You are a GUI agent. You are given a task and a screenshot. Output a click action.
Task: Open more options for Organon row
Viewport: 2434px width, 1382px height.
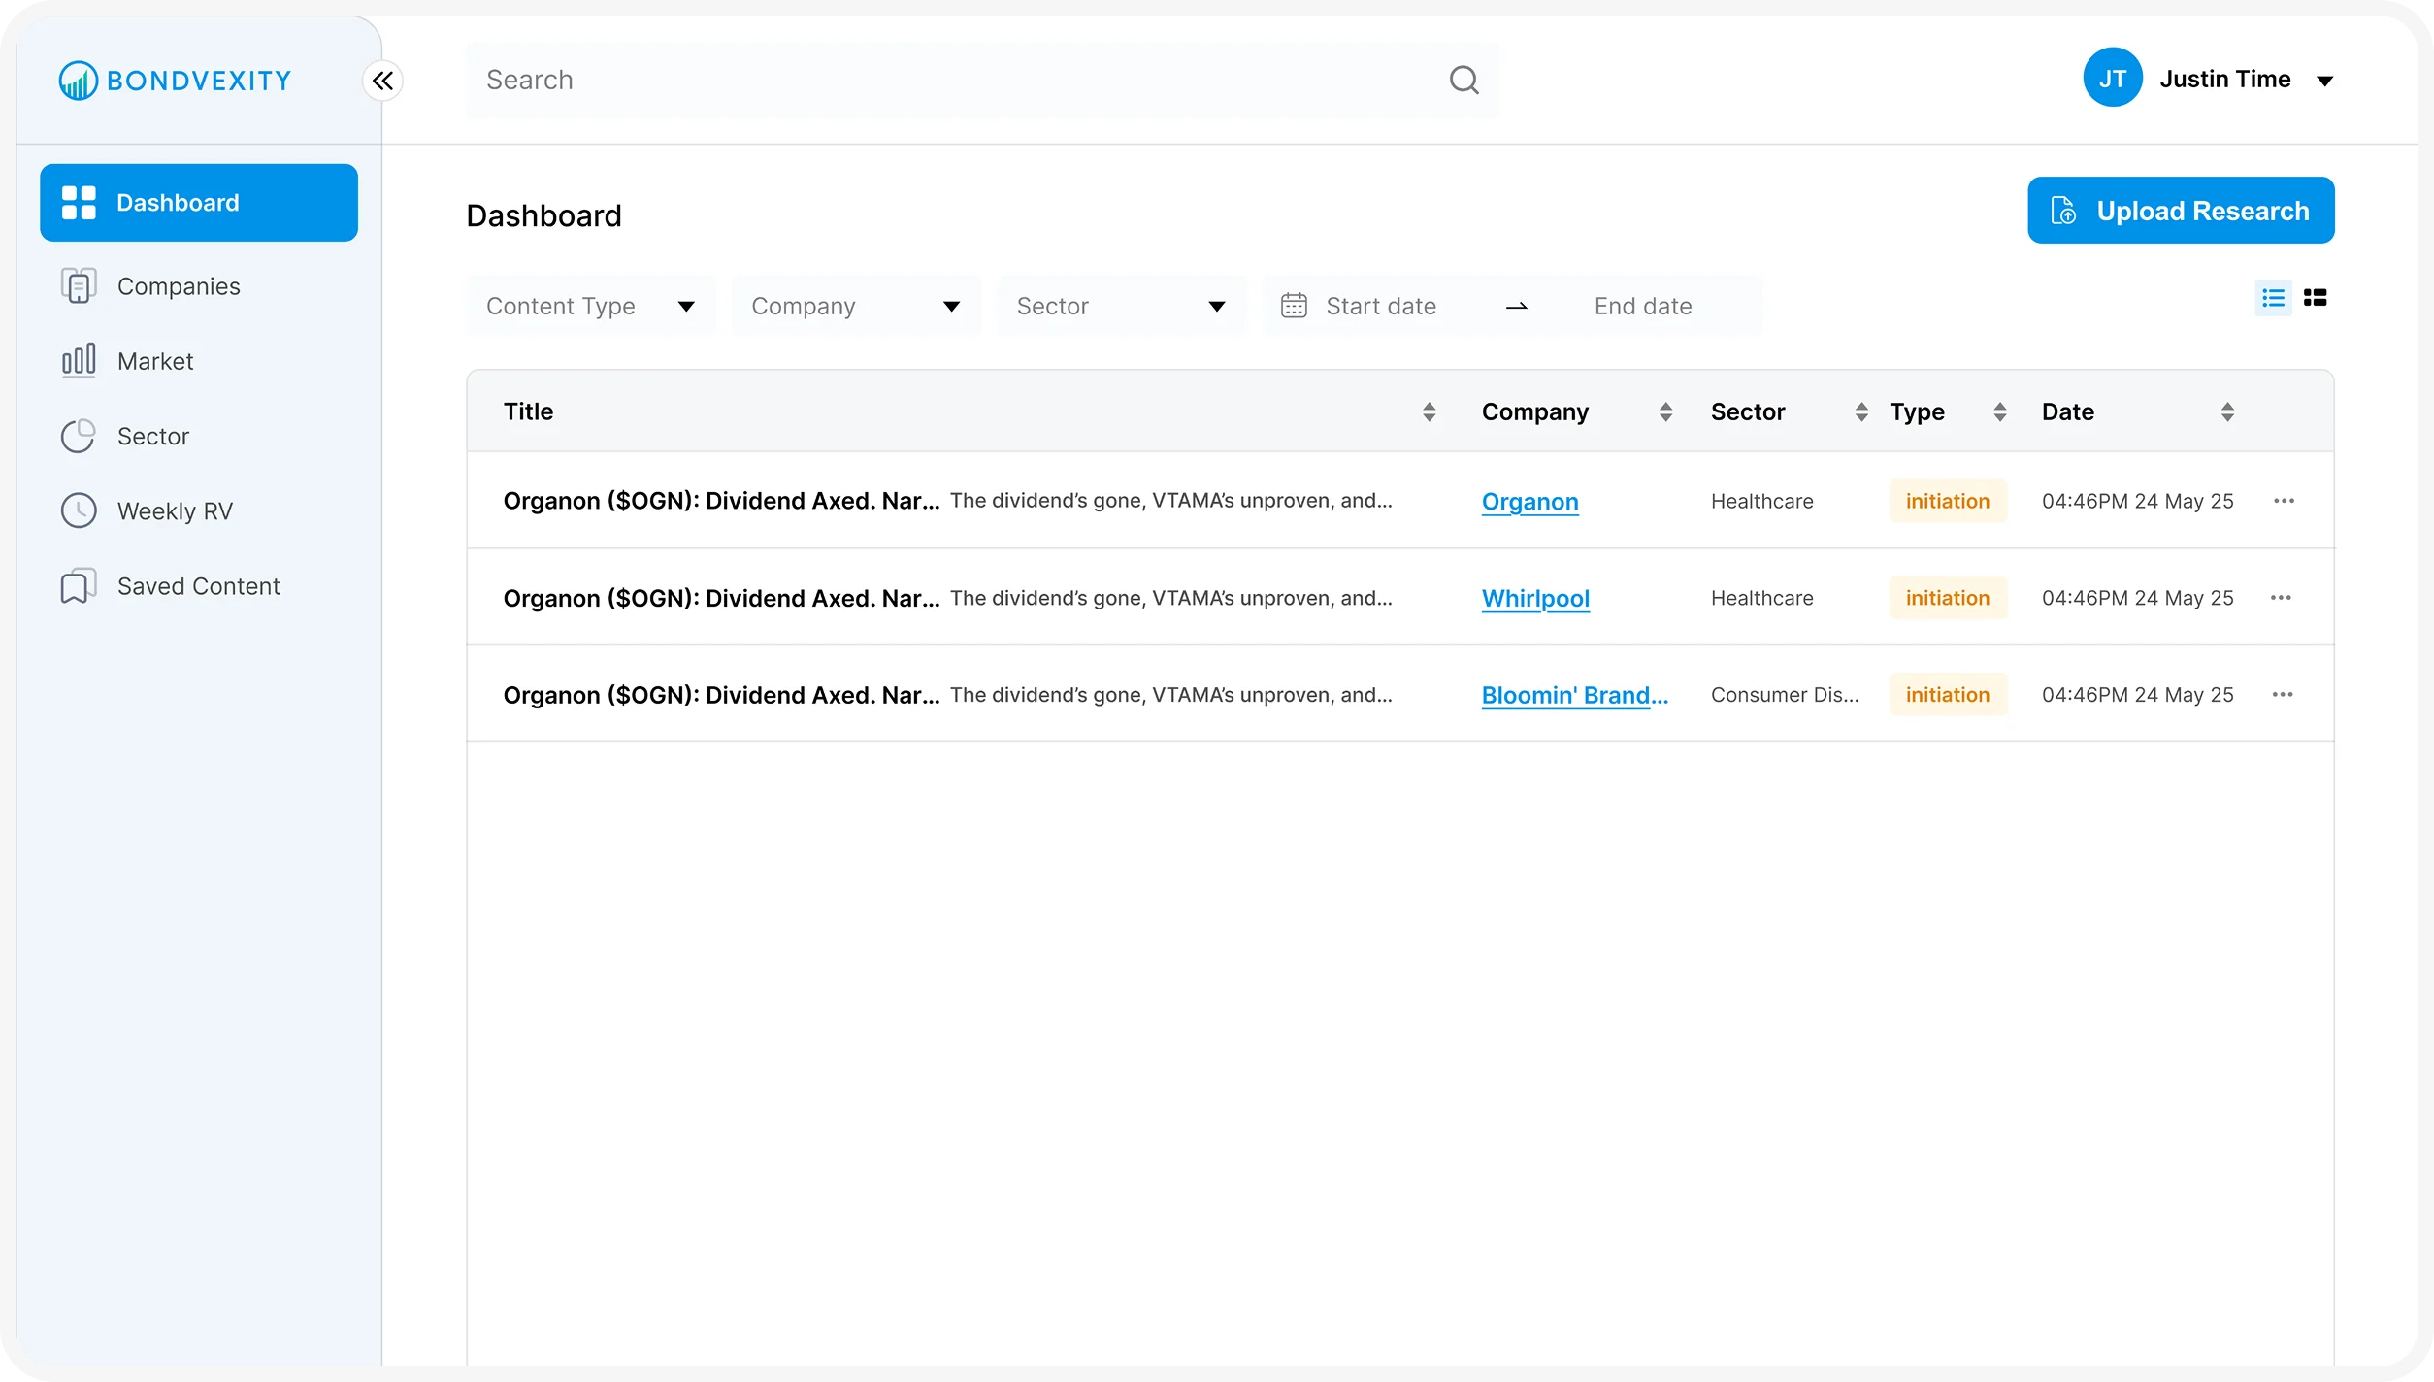pos(2284,501)
